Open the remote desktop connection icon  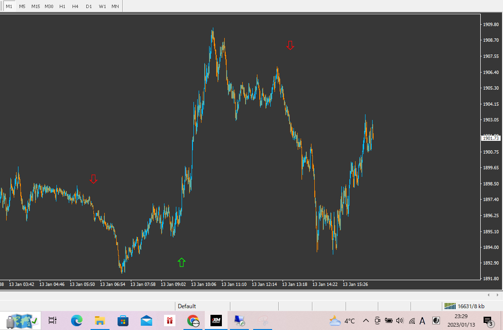coord(239,321)
